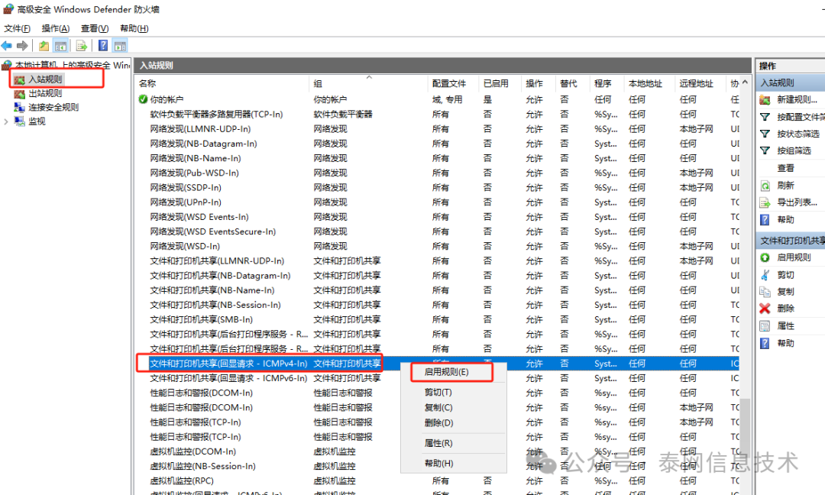Sort by the 已启用 column header
The height and width of the screenshot is (495, 825).
pyautogui.click(x=496, y=83)
